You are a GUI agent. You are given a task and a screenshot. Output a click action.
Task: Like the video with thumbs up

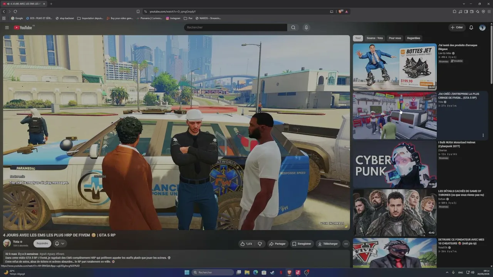(246, 244)
